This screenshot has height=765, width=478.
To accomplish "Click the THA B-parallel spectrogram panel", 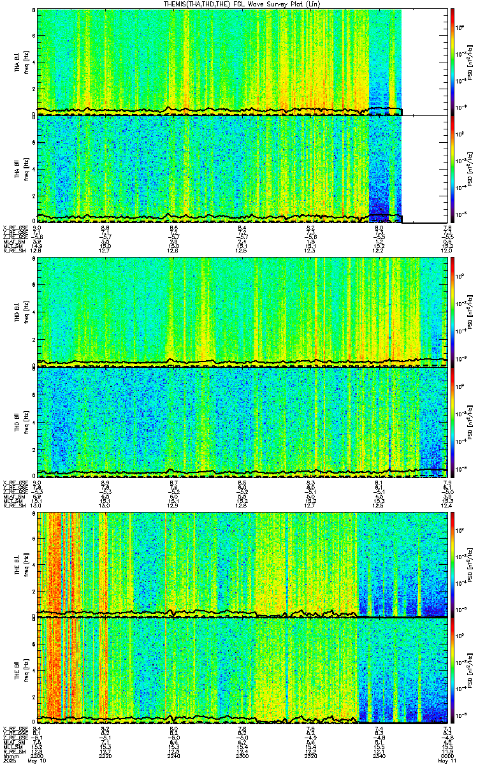I will [242, 169].
